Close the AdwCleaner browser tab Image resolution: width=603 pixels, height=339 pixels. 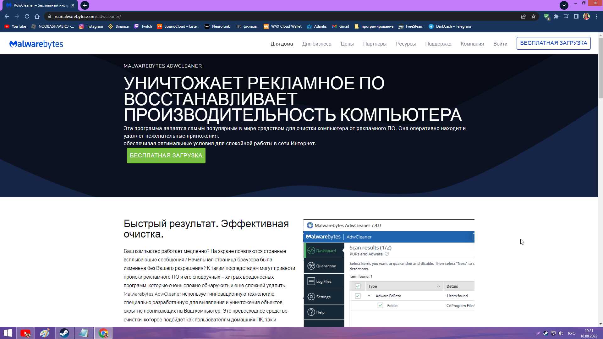tap(73, 5)
